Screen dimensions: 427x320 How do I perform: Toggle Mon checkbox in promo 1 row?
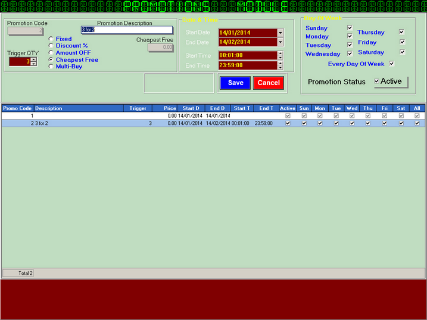point(320,115)
